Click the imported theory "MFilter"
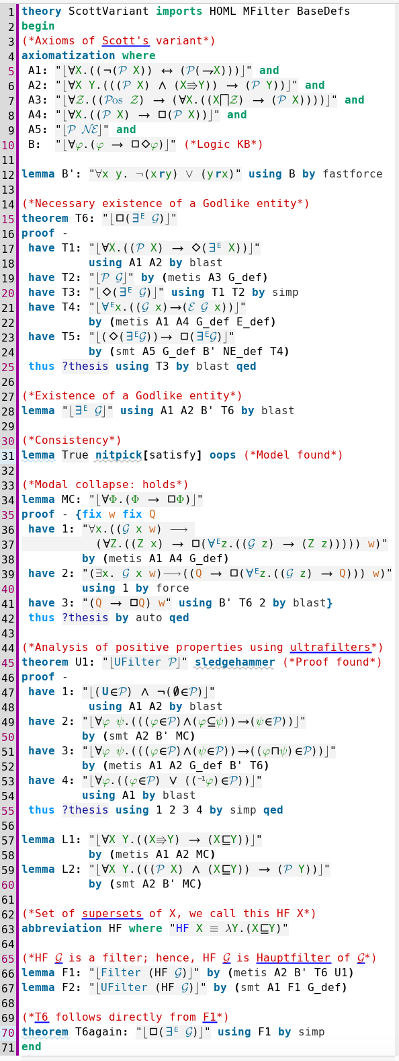399x1061 pixels. coord(267,11)
